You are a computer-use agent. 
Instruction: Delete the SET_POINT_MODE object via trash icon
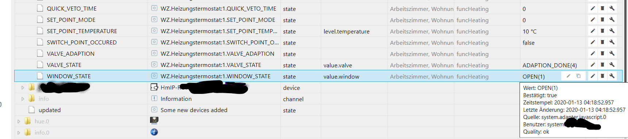[x=602, y=20]
